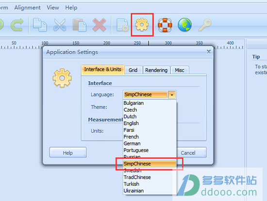Select Turkish from language list

tap(150, 184)
